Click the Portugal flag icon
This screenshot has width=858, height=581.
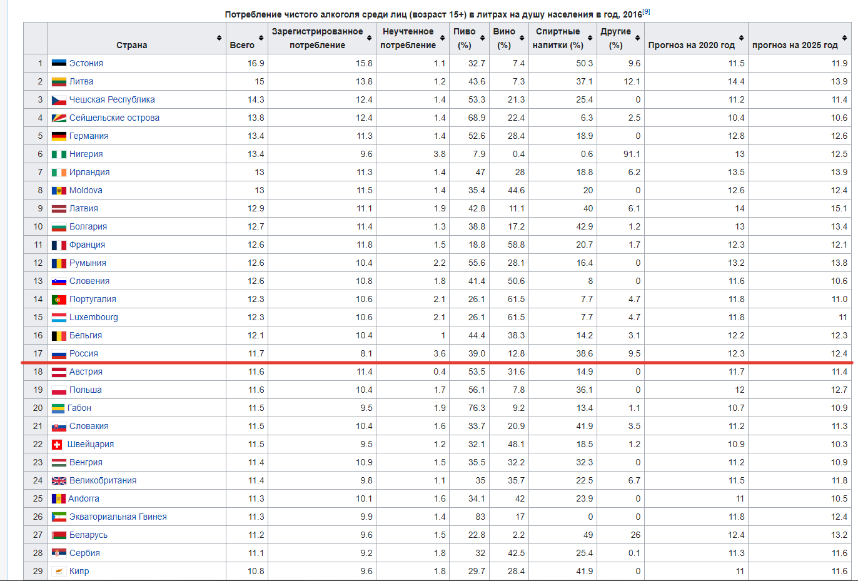pos(59,299)
